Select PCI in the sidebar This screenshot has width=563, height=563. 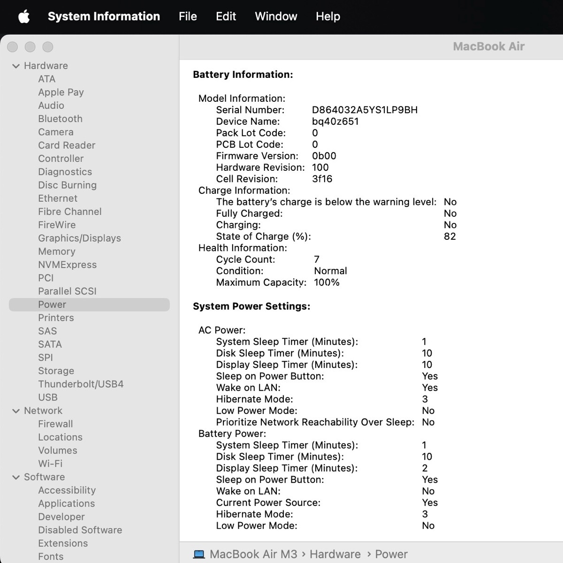46,278
